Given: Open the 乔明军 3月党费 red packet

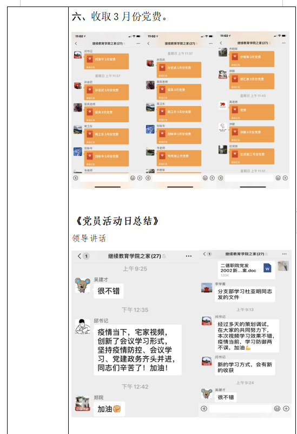Looking at the screenshot, I should tap(252, 59).
